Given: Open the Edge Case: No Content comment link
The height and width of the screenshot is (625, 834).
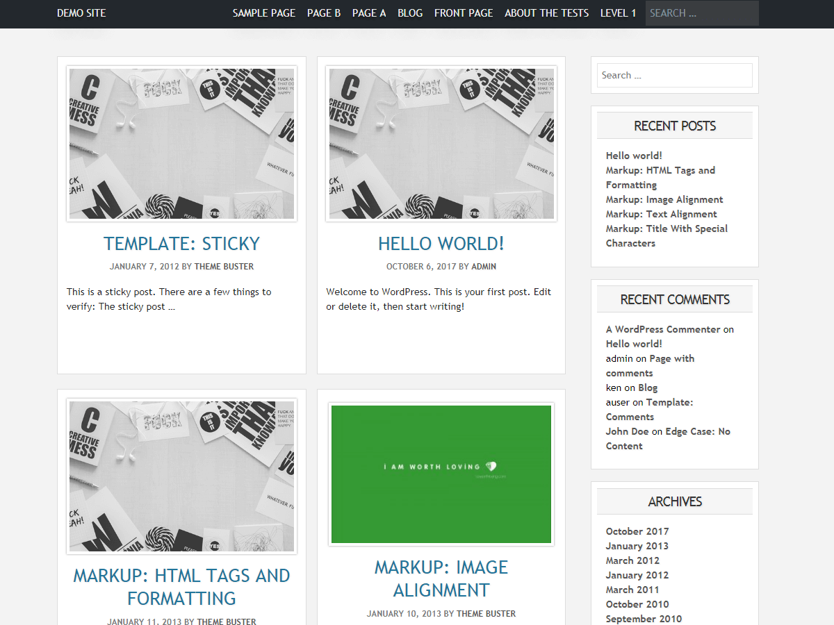Looking at the screenshot, I should tap(697, 431).
